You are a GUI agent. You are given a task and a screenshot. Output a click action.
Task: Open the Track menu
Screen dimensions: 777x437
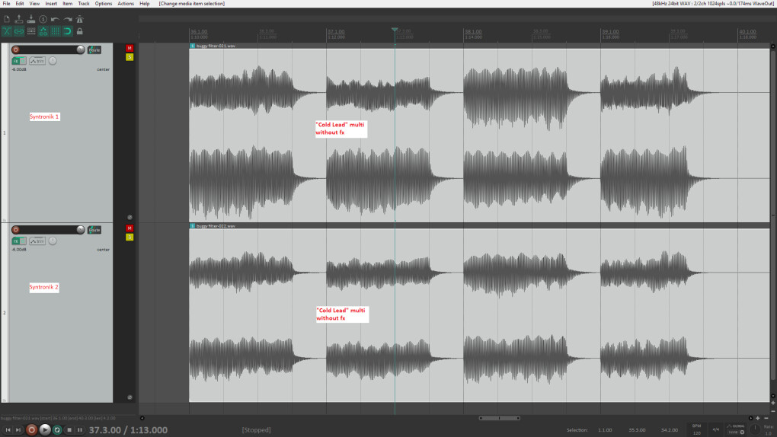click(x=84, y=4)
